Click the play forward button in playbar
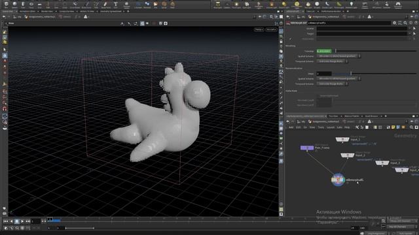 [22, 221]
